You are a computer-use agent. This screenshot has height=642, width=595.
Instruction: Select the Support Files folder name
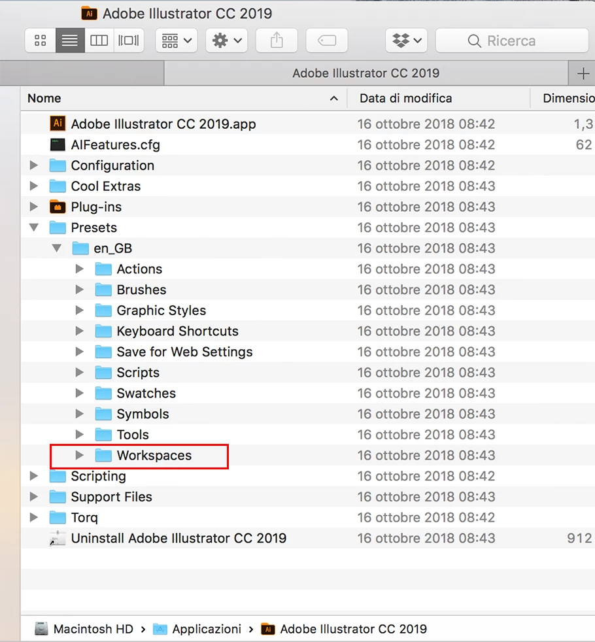pos(111,497)
